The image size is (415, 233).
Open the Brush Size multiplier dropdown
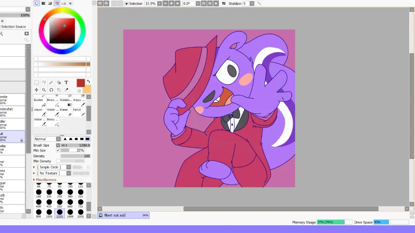(x=58, y=145)
